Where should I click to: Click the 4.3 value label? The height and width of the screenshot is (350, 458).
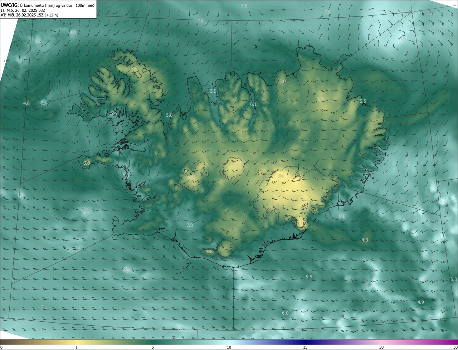365,240
